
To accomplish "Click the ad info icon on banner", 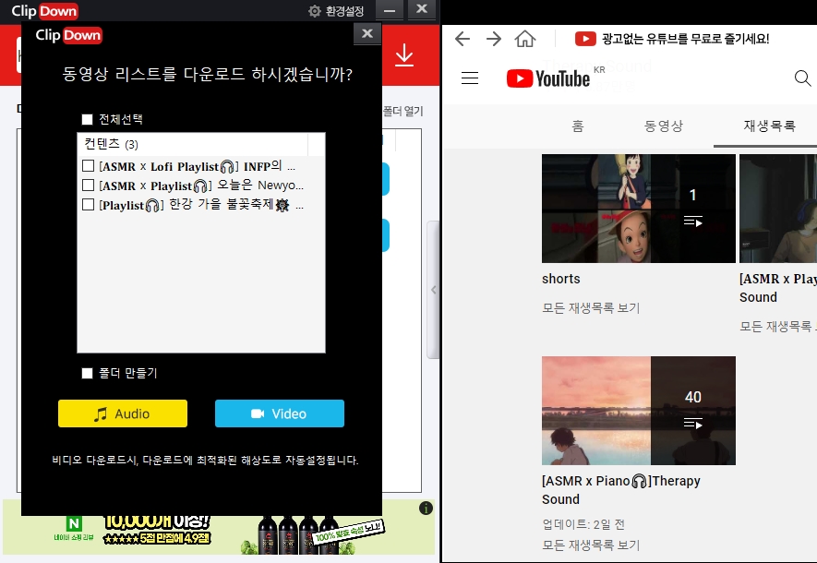I will coord(426,509).
